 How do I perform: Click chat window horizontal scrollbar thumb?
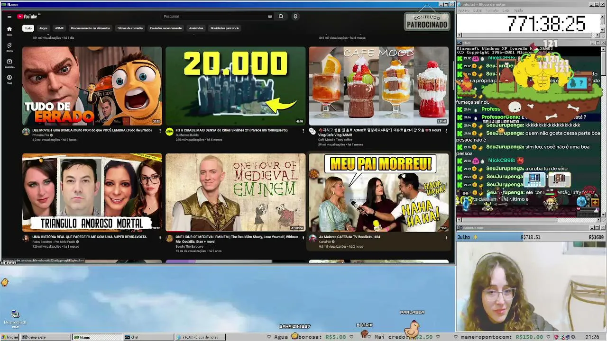[510, 220]
